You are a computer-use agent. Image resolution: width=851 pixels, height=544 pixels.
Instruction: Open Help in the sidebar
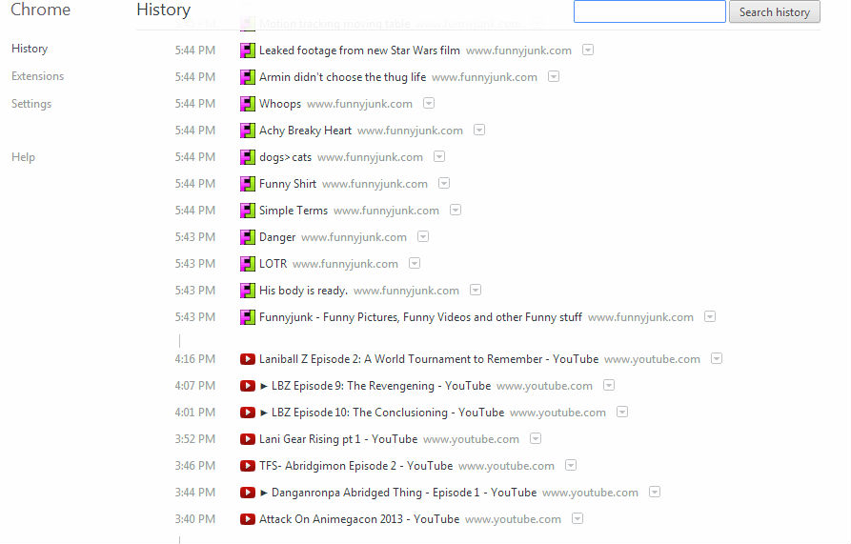pos(23,157)
